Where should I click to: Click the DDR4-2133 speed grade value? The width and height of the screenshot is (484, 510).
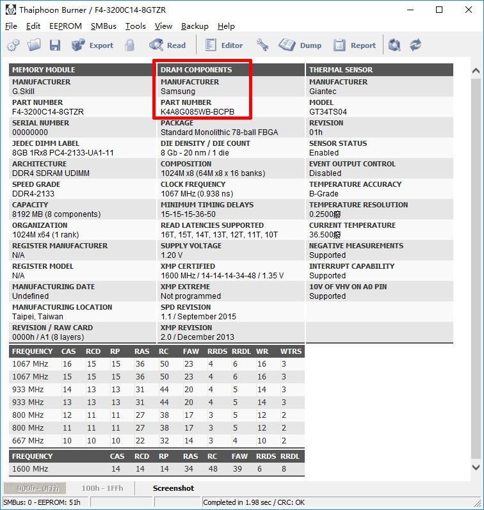(33, 194)
